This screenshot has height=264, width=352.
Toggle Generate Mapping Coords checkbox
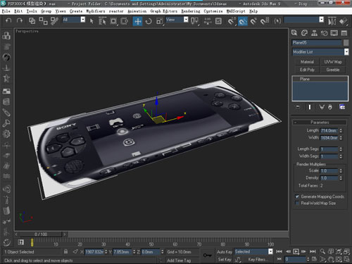[x=297, y=196]
